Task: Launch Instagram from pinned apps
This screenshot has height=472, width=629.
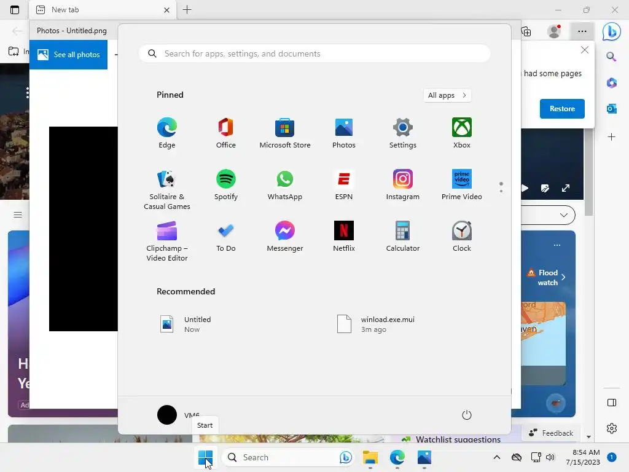Action: click(403, 185)
